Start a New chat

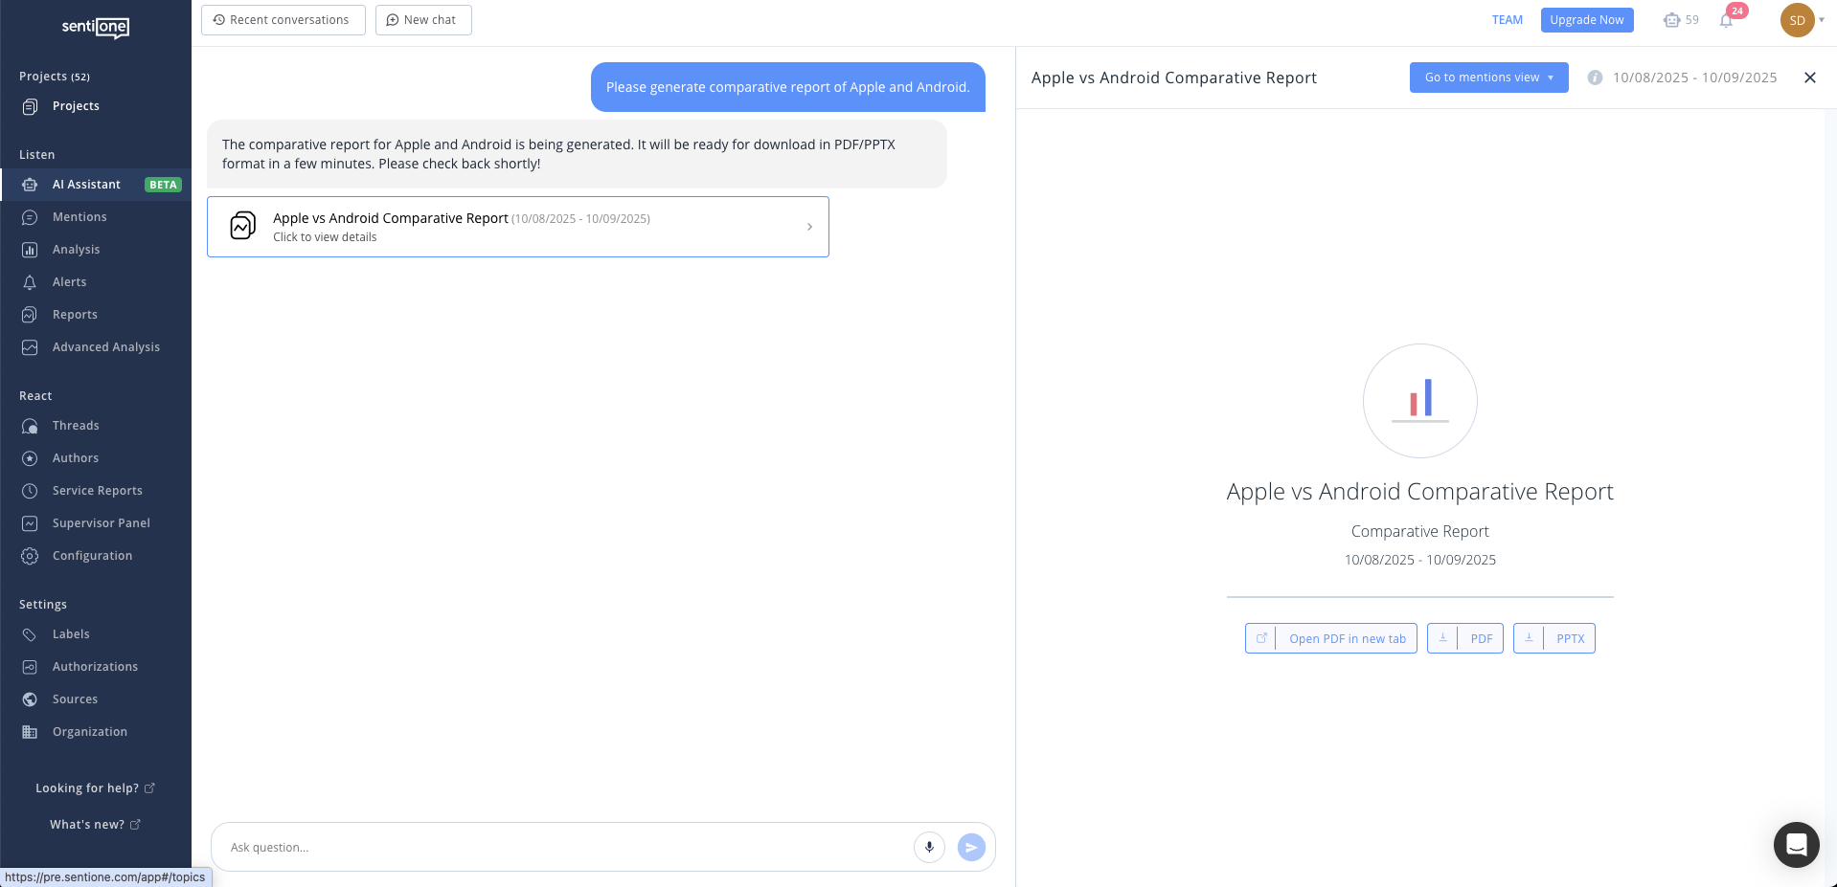coord(423,20)
